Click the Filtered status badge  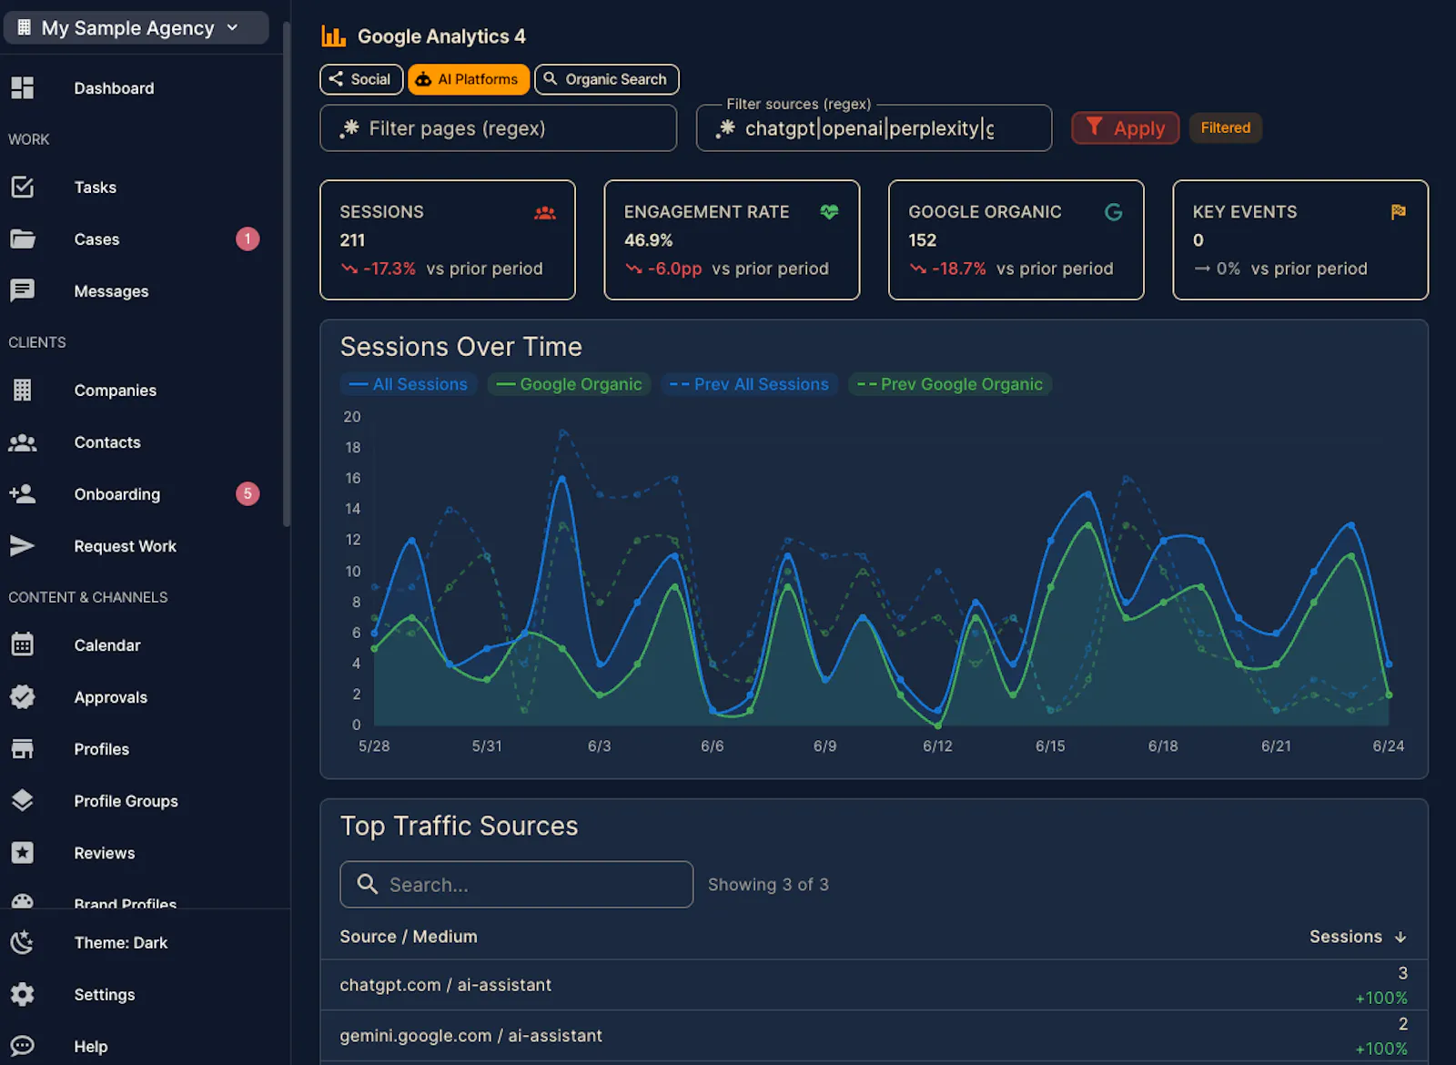click(1226, 127)
